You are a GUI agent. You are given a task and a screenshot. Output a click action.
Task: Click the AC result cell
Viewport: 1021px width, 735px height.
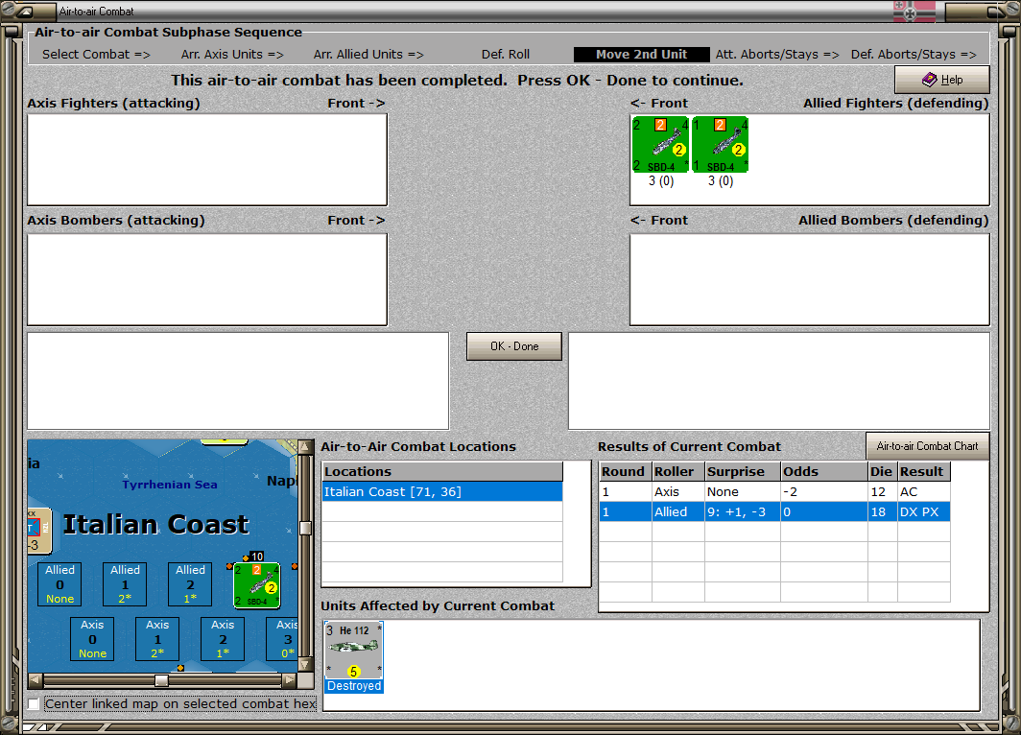923,491
